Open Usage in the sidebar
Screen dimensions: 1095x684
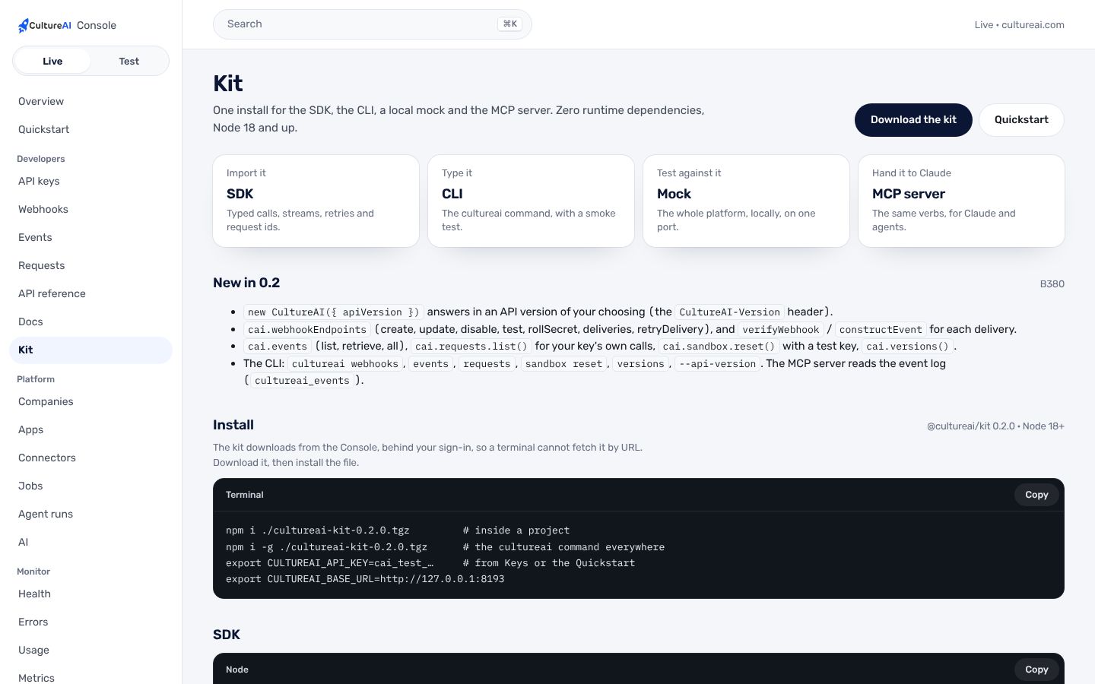[x=90, y=650]
